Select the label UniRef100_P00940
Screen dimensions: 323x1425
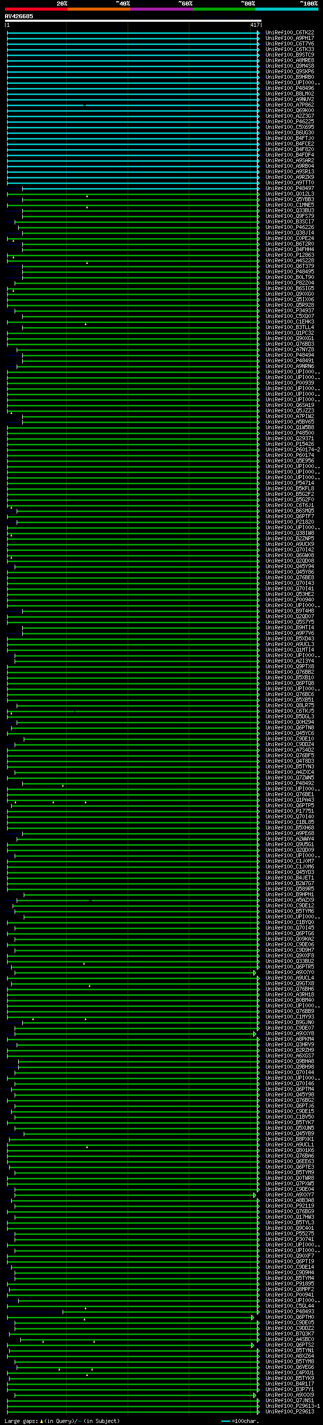[x=290, y=600]
